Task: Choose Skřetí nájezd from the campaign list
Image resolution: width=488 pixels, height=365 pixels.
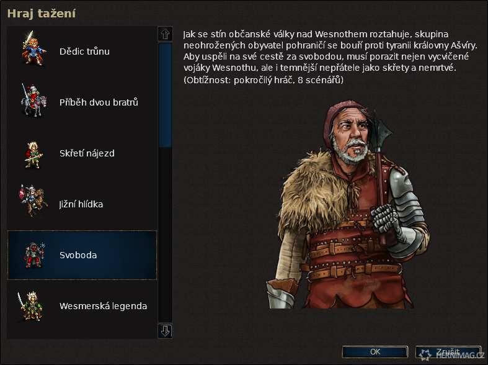Action: (x=82, y=153)
